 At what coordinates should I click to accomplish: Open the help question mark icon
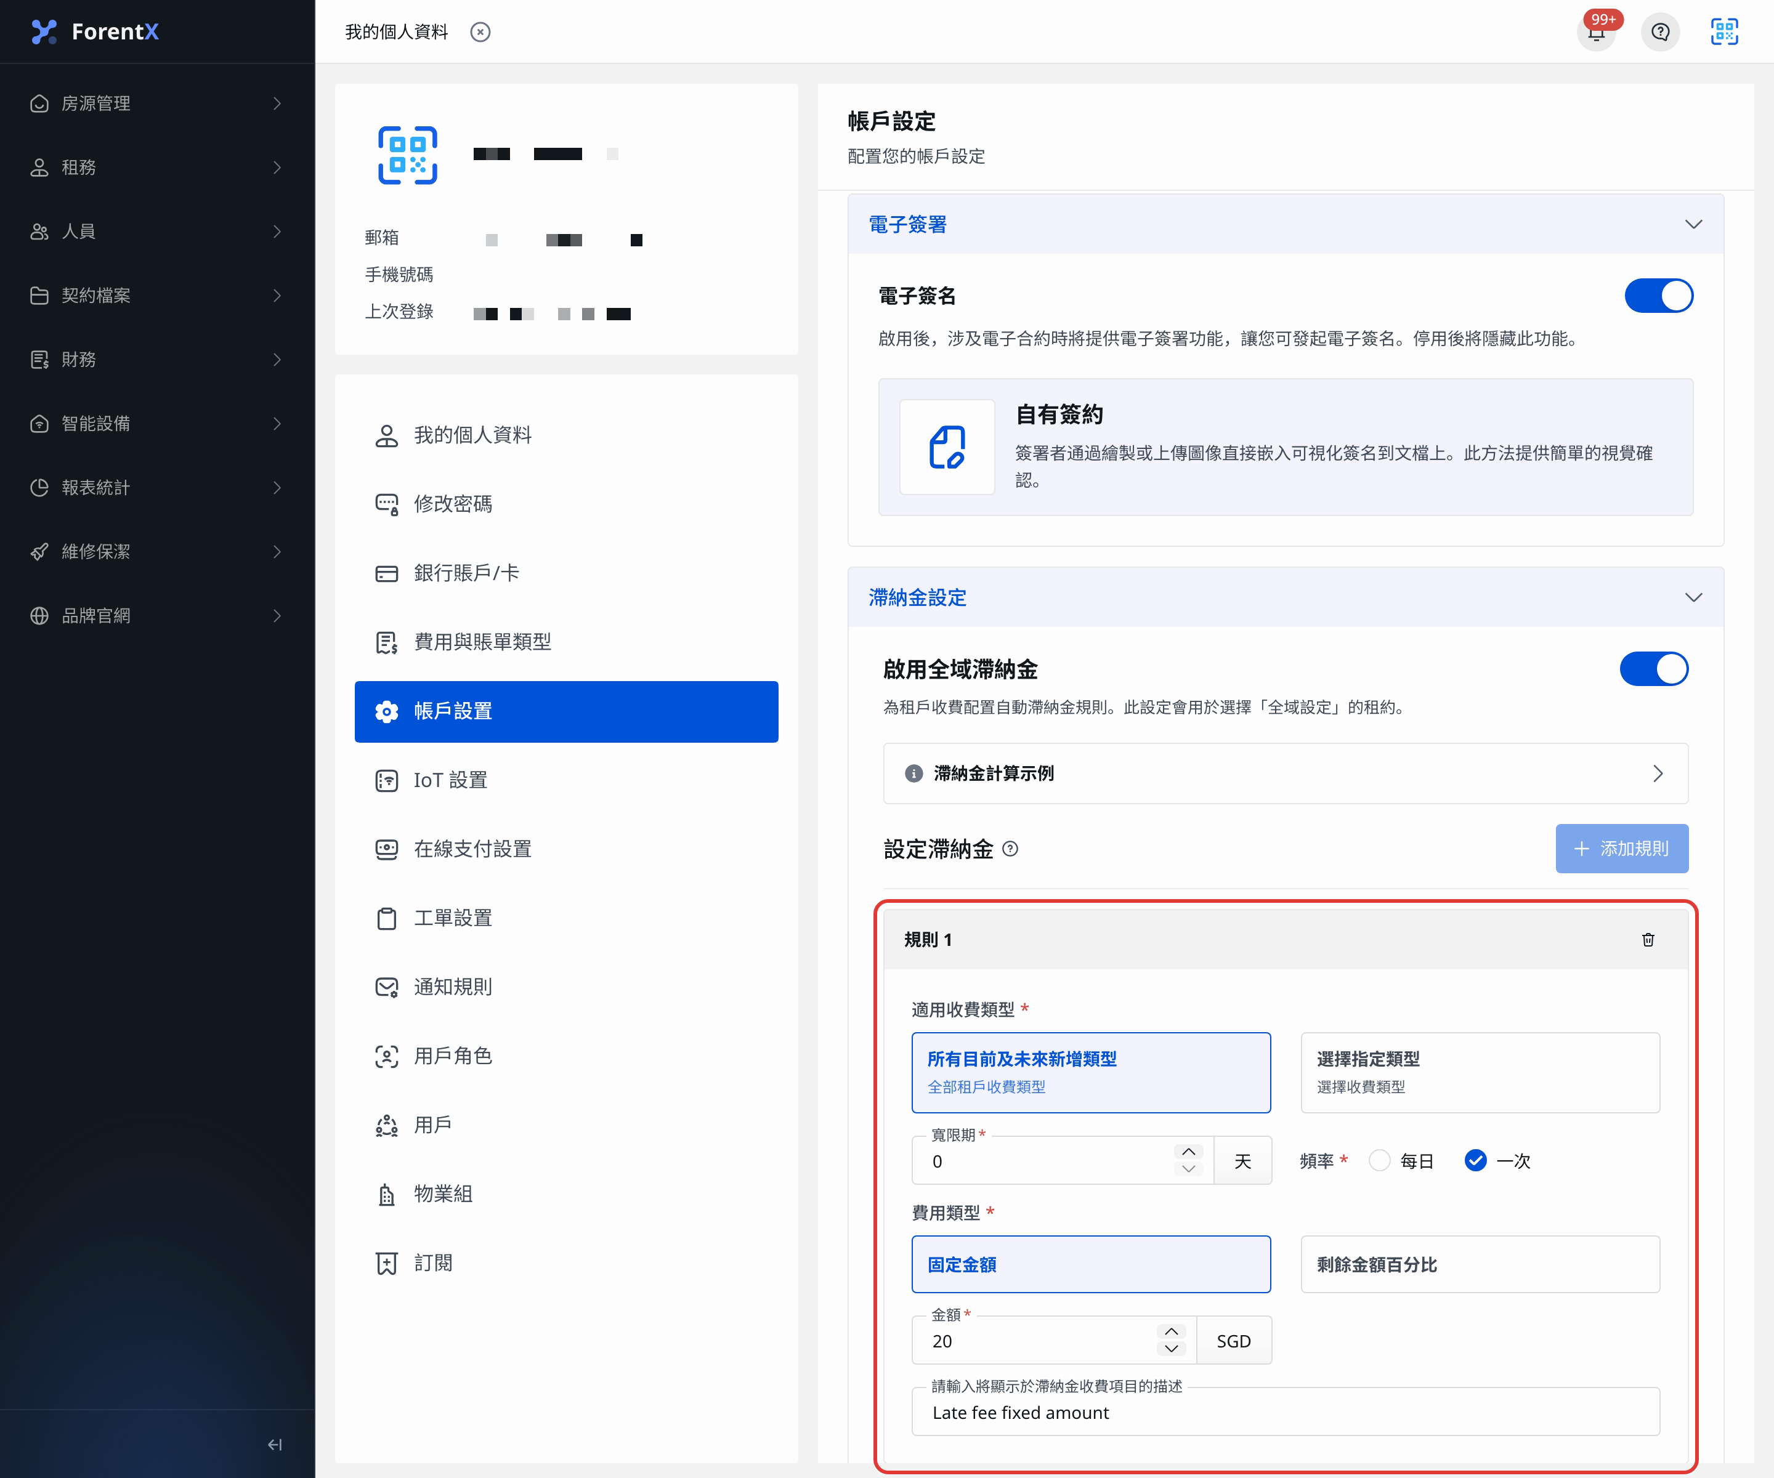coord(1660,32)
